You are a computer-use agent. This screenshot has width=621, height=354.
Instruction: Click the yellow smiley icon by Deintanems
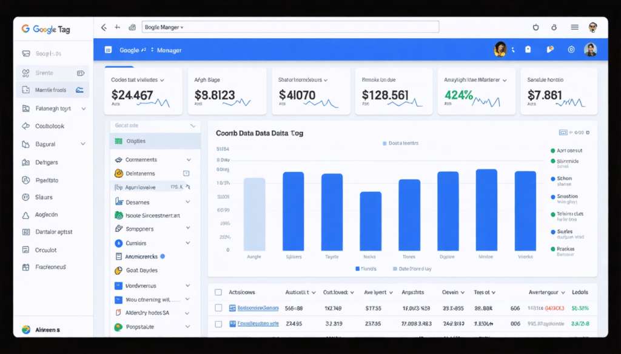[118, 173]
